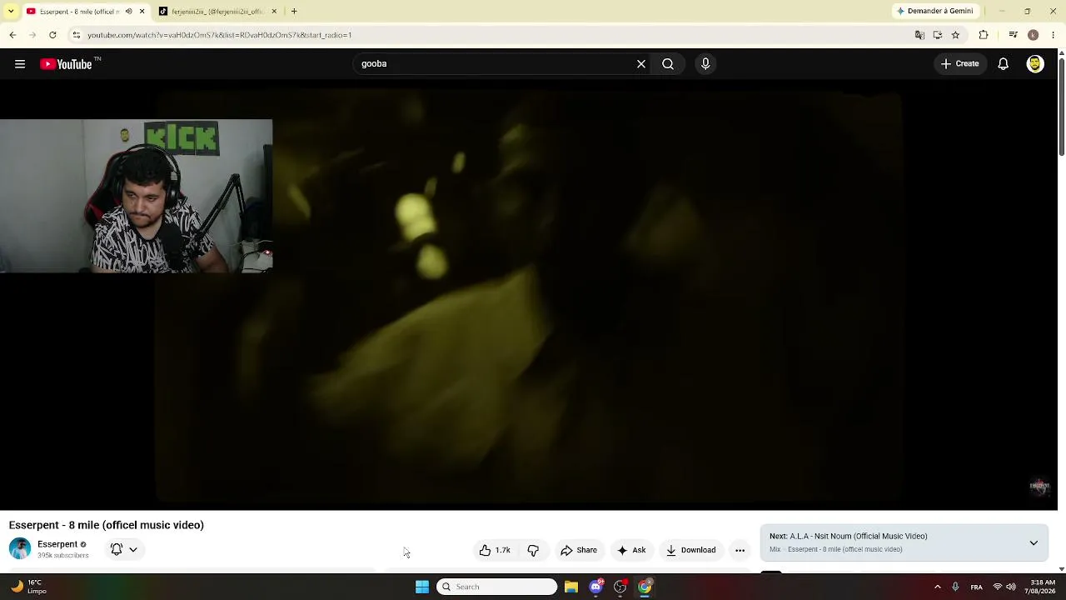
Task: Open the taskbar volume control
Action: pos(1011,587)
